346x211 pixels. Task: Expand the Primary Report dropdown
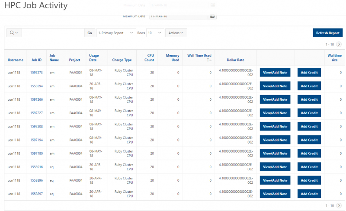pos(115,33)
